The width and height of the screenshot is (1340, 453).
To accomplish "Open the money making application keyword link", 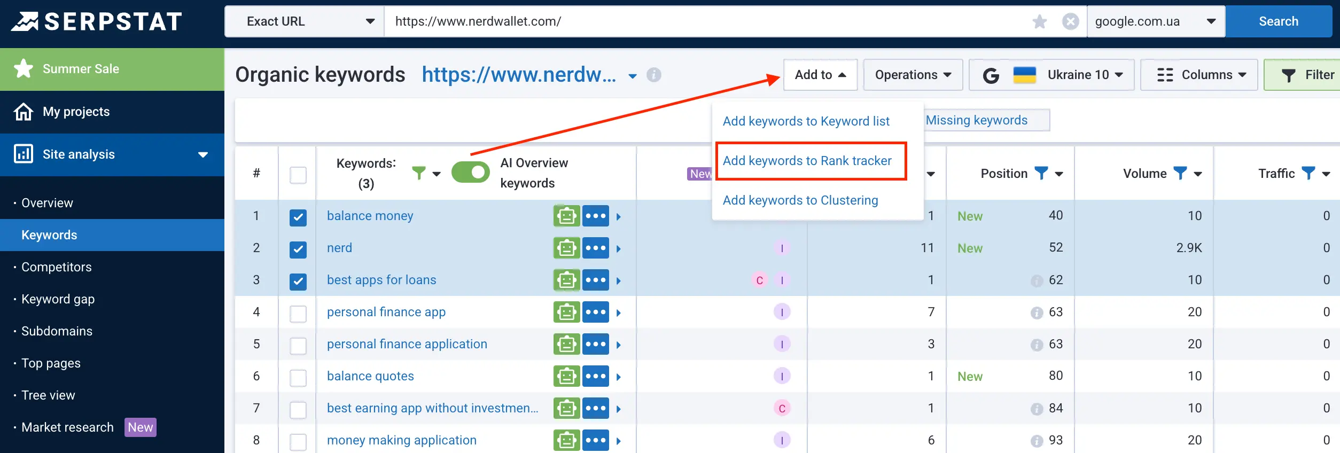I will (x=401, y=440).
